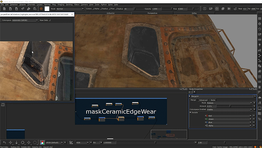Click the history clock icon on right sidebar
This screenshot has height=148, width=262.
[259, 29]
